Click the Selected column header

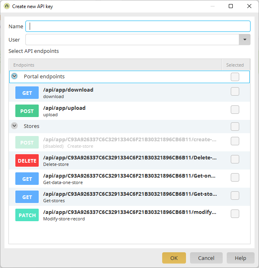tap(235, 65)
